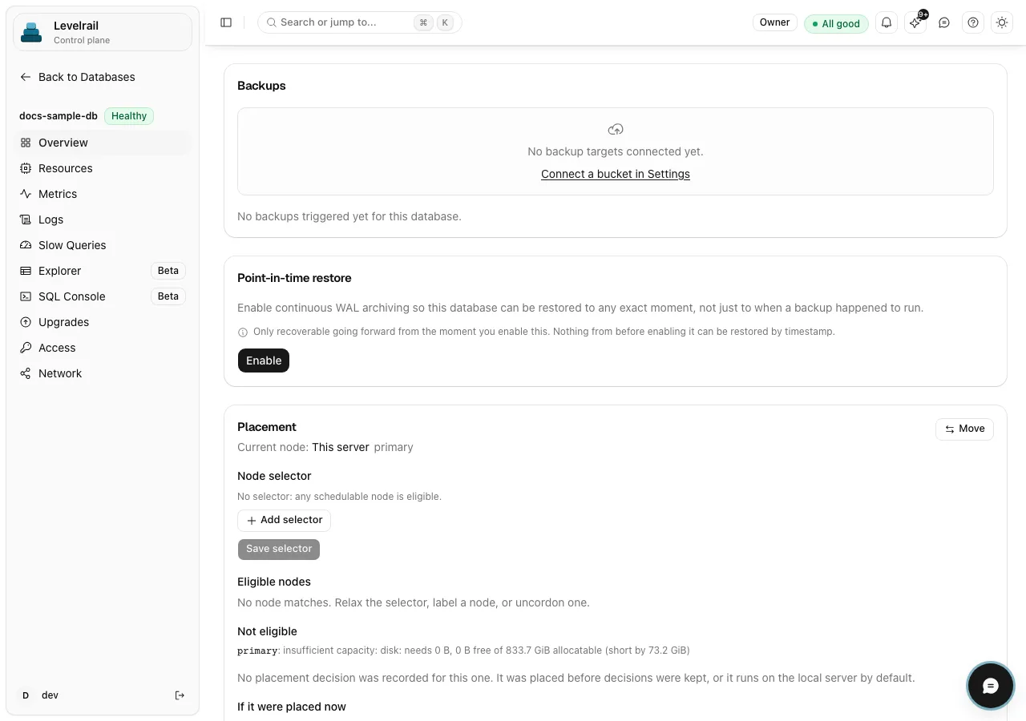Image resolution: width=1026 pixels, height=721 pixels.
Task: Click the Connect a bucket in Settings link
Action: (x=616, y=174)
